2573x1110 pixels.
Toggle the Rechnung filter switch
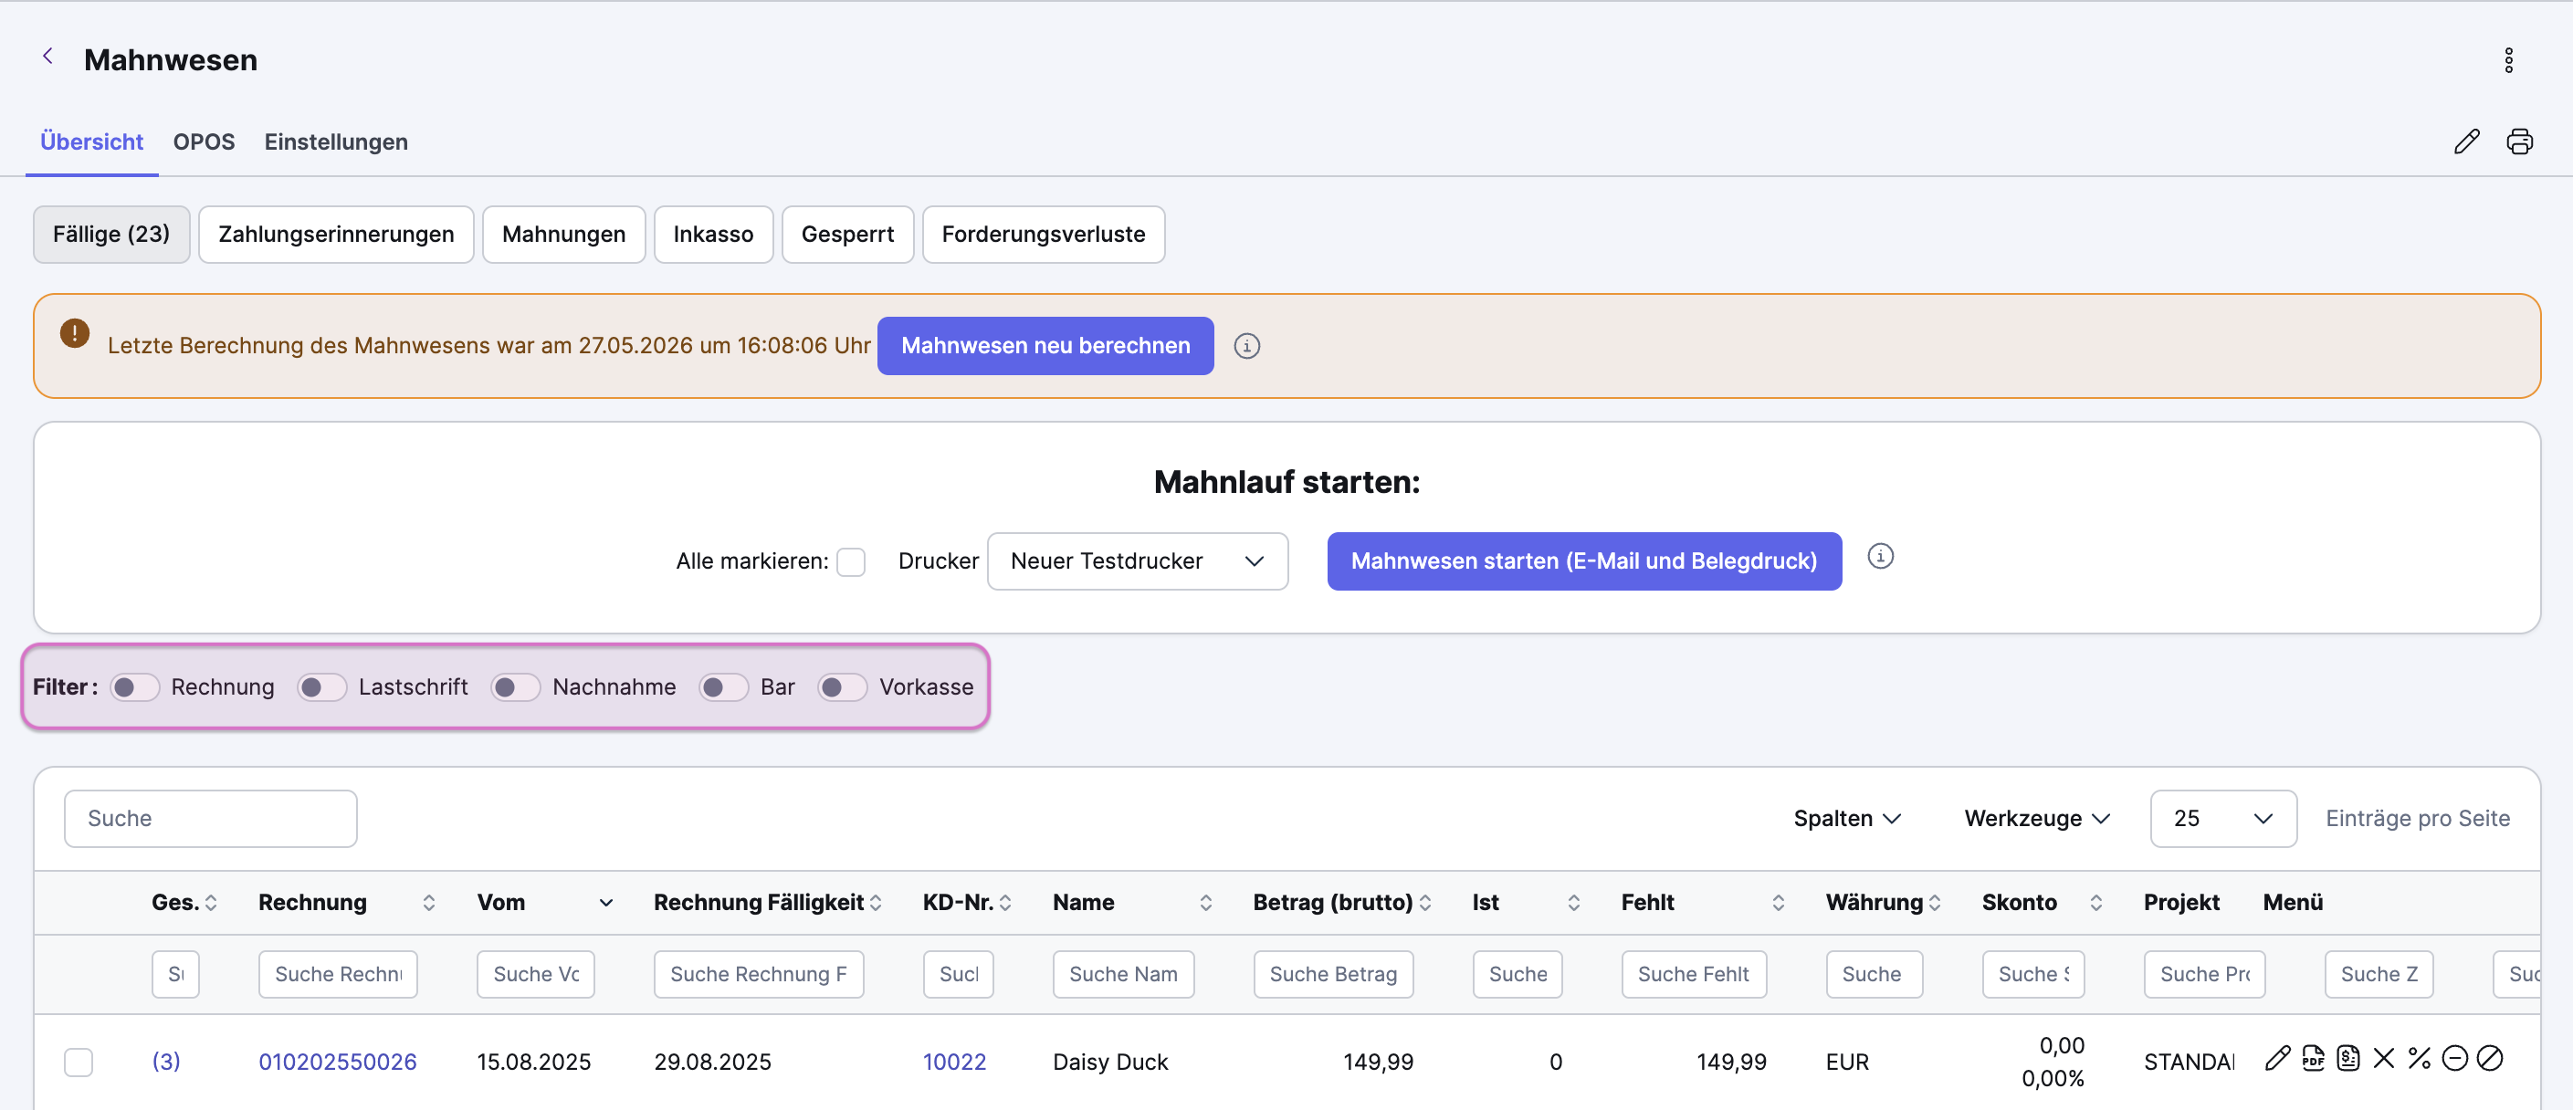tap(135, 686)
